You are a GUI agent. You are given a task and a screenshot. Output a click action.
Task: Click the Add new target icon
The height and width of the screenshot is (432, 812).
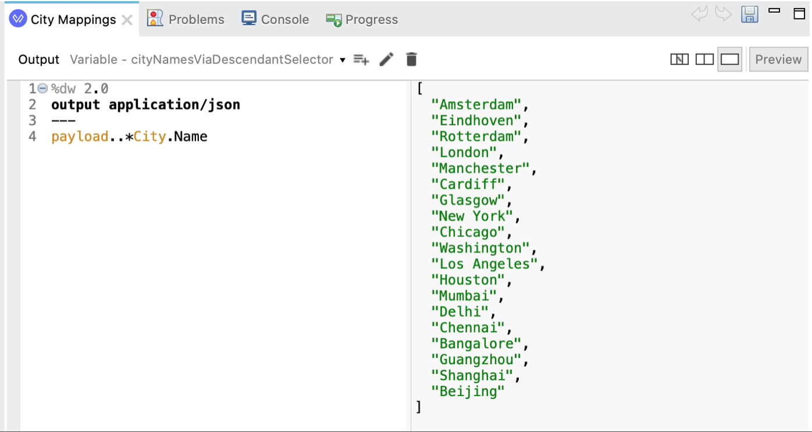click(x=361, y=59)
